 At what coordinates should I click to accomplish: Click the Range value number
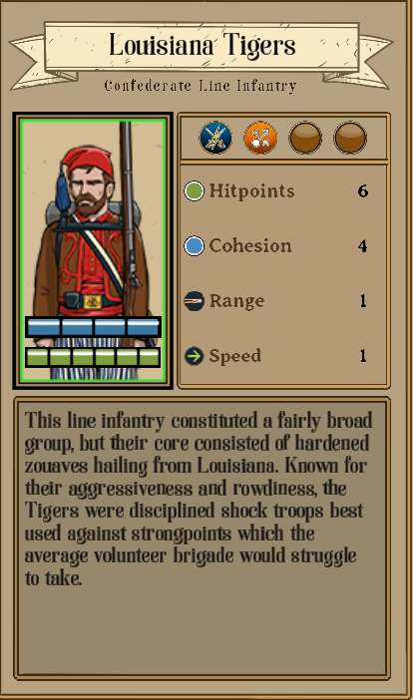click(362, 301)
